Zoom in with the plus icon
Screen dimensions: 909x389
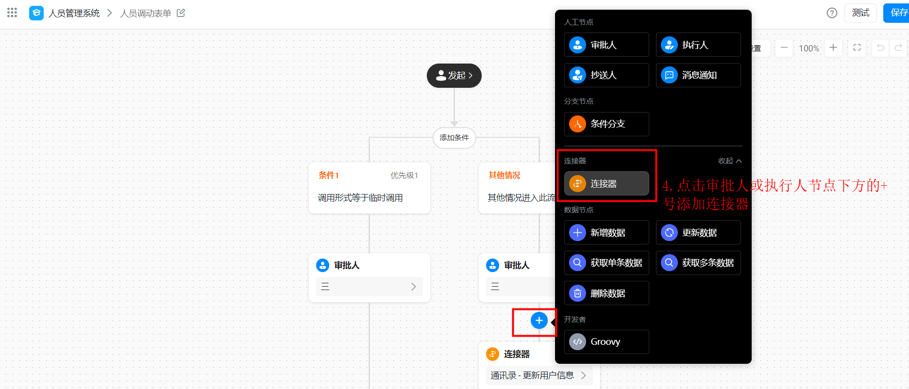(x=833, y=48)
